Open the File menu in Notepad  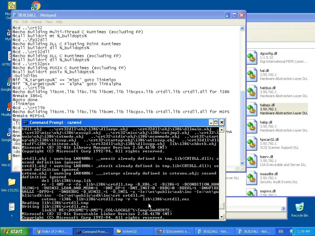[x=16, y=22]
